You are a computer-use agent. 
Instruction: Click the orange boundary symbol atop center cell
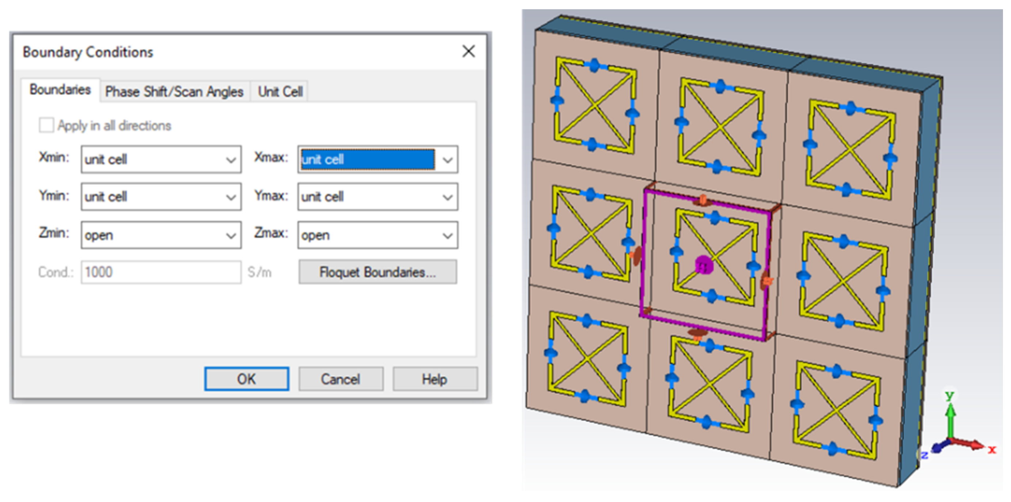click(x=703, y=201)
